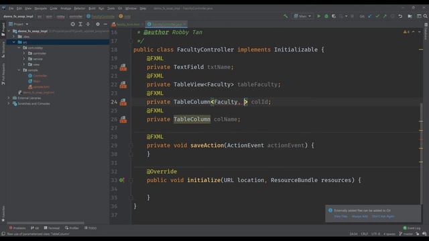Switch to the fxml editor tab
Screen dimensions: 429x241
coord(127,24)
